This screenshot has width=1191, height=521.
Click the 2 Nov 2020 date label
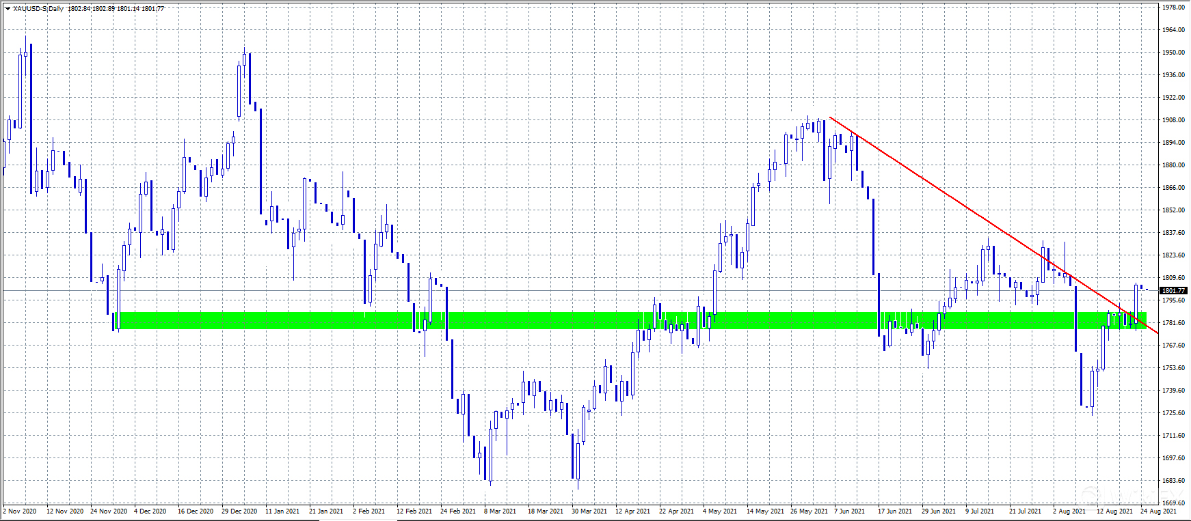[21, 511]
